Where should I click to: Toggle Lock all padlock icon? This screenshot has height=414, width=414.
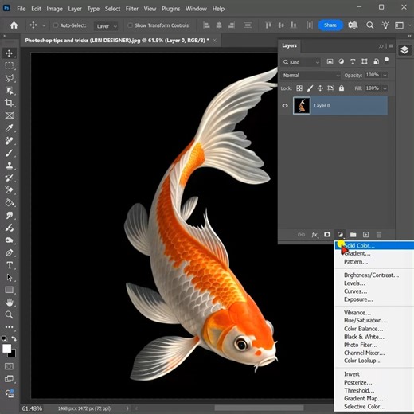(x=342, y=88)
